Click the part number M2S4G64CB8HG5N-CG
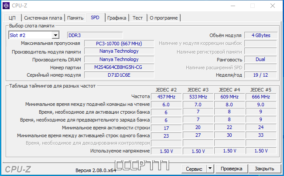Viewport: 284px width, 176px height. pos(119,67)
